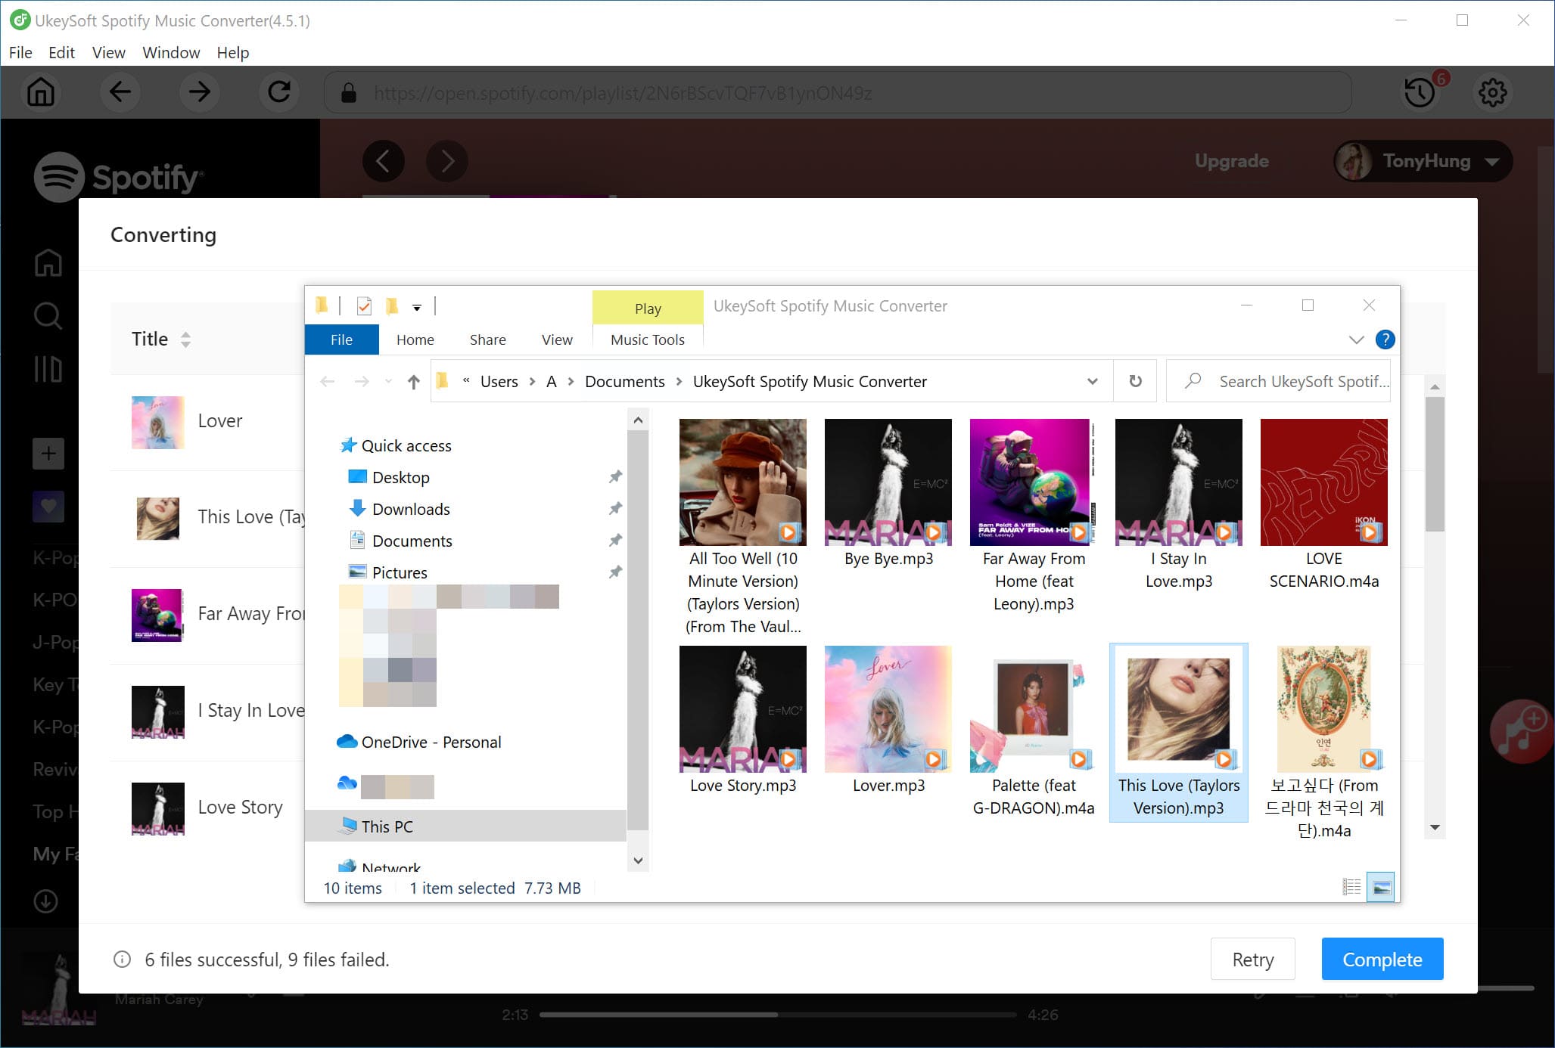Open the Music Tools ribbon tab

647,340
